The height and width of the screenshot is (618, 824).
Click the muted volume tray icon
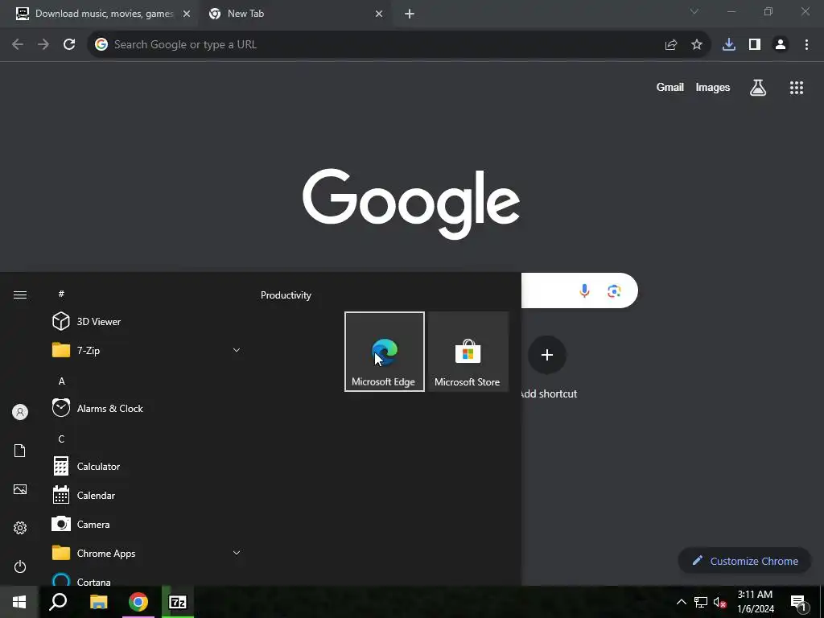click(x=720, y=602)
